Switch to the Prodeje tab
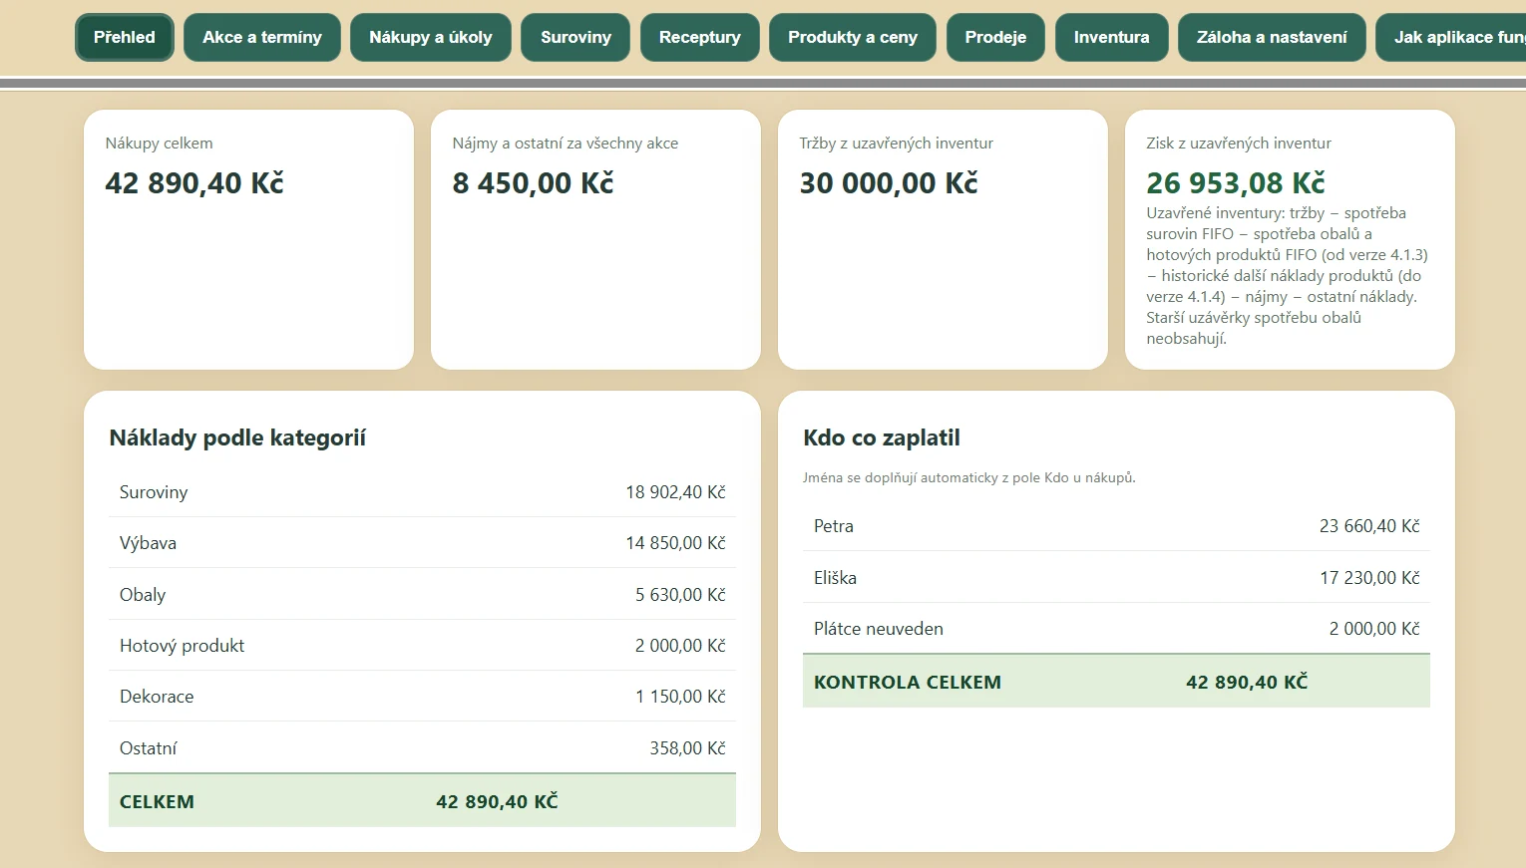Image resolution: width=1526 pixels, height=868 pixels. point(995,38)
